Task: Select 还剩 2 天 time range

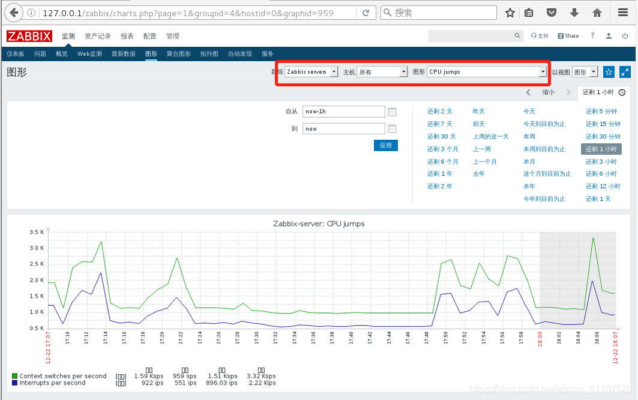Action: 439,112
